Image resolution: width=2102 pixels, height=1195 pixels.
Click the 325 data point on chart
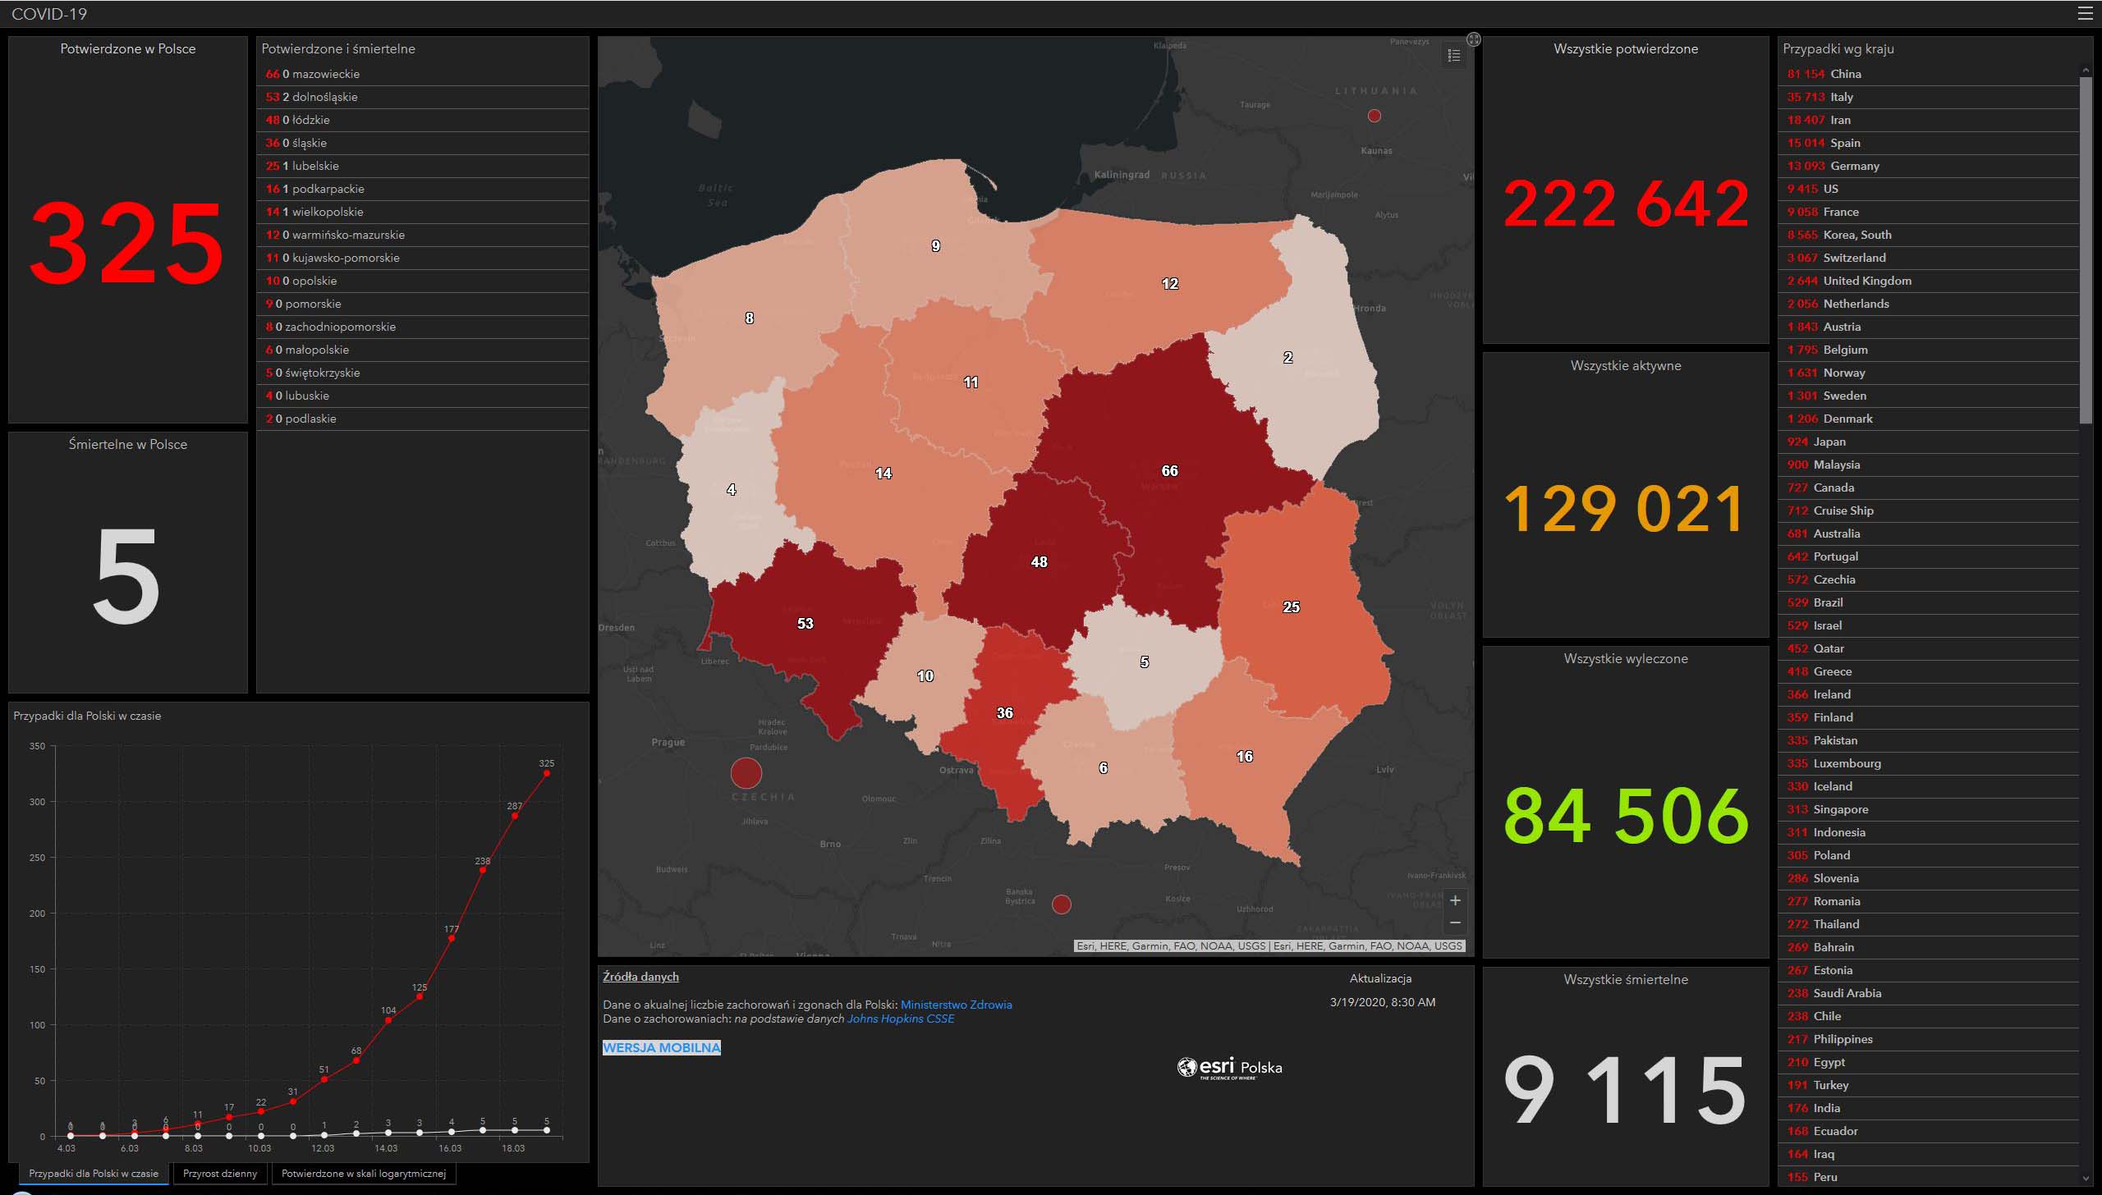[547, 773]
